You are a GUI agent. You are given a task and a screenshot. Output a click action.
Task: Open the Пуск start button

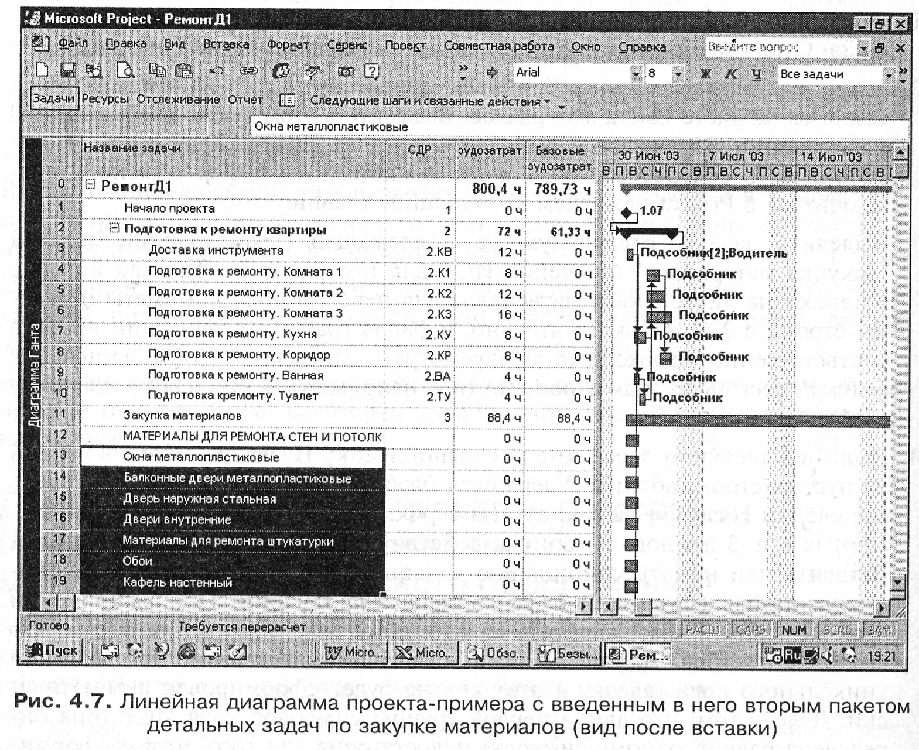[x=52, y=650]
